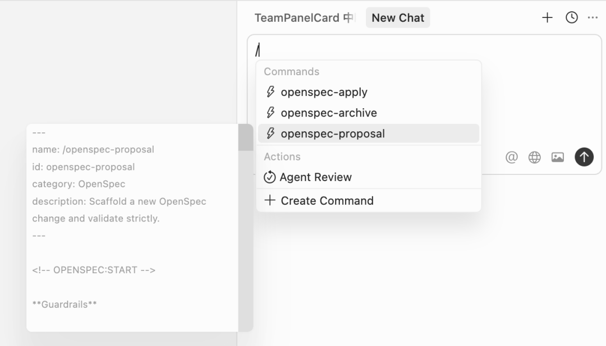
Task: Click the globe web search icon
Action: click(x=535, y=157)
